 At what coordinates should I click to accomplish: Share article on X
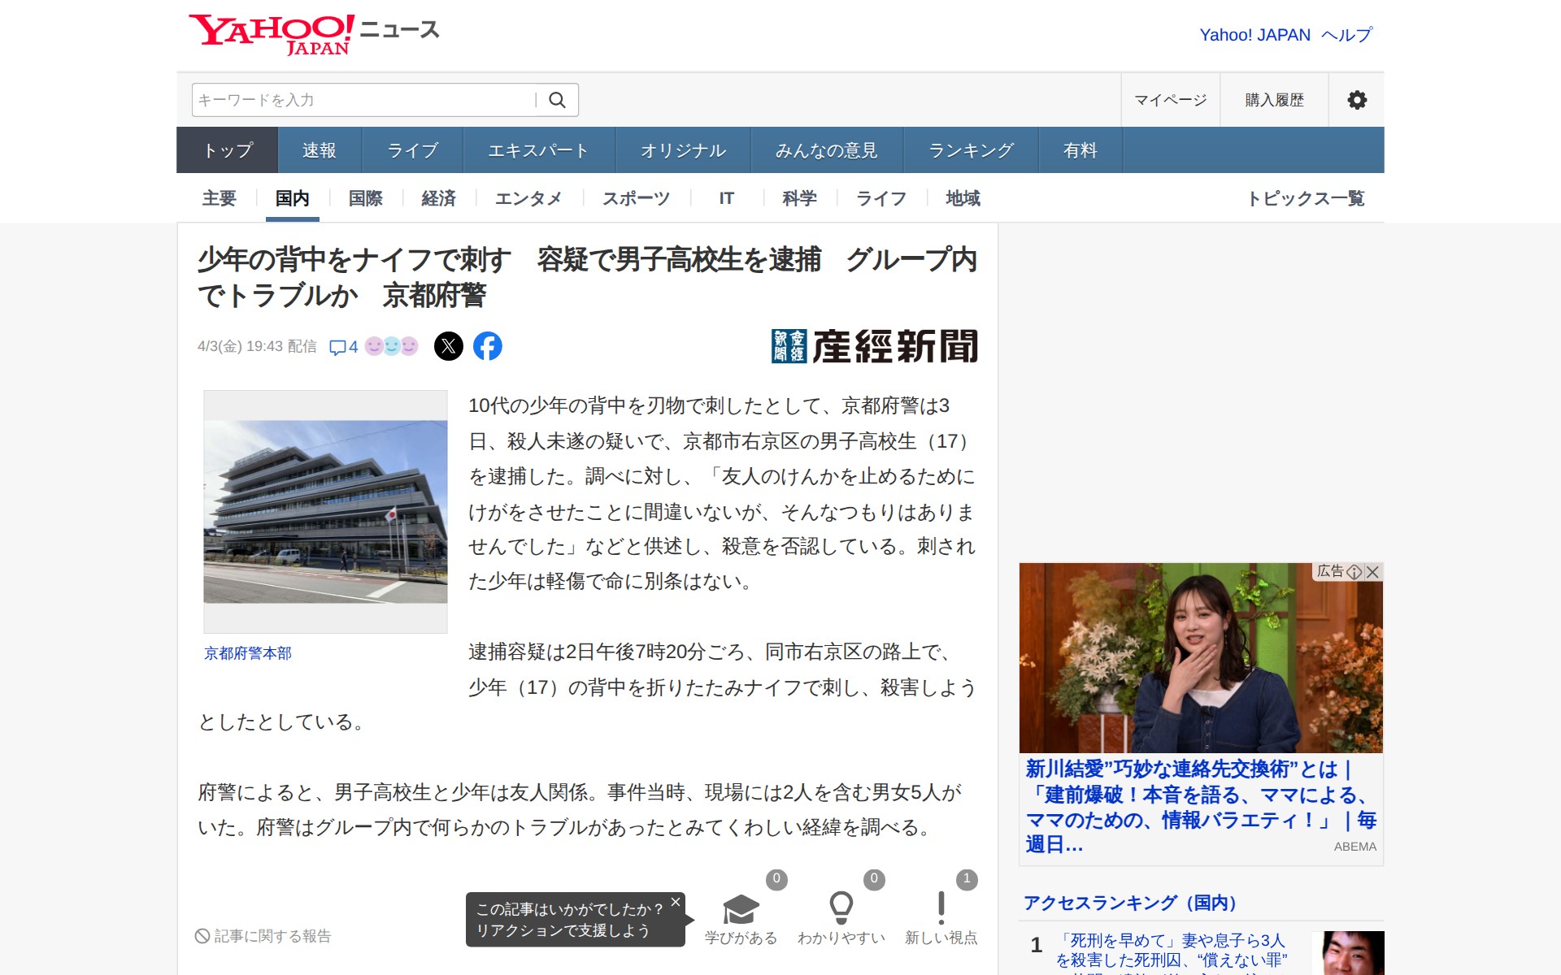tap(448, 346)
